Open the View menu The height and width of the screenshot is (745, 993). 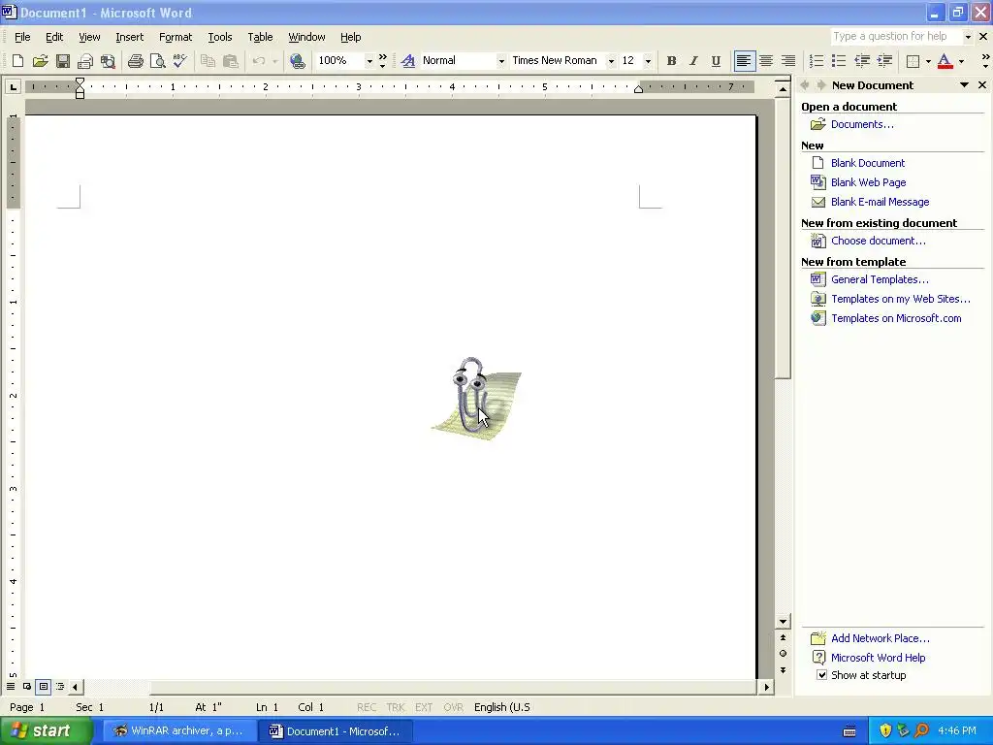pos(89,37)
